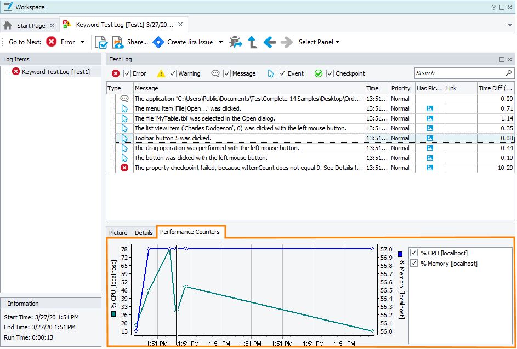
Task: Click the bug navigation icon in toolbar
Action: tap(235, 42)
